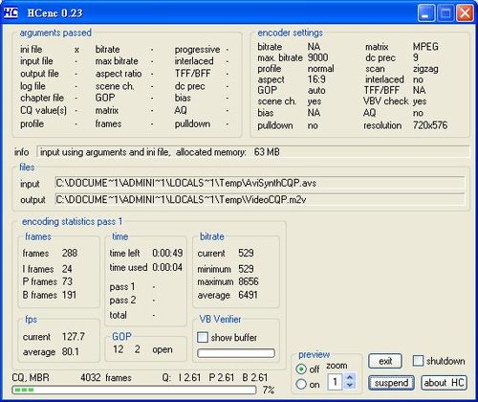Click the 7% progress percentage text
Image resolution: width=478 pixels, height=402 pixels.
tap(269, 390)
